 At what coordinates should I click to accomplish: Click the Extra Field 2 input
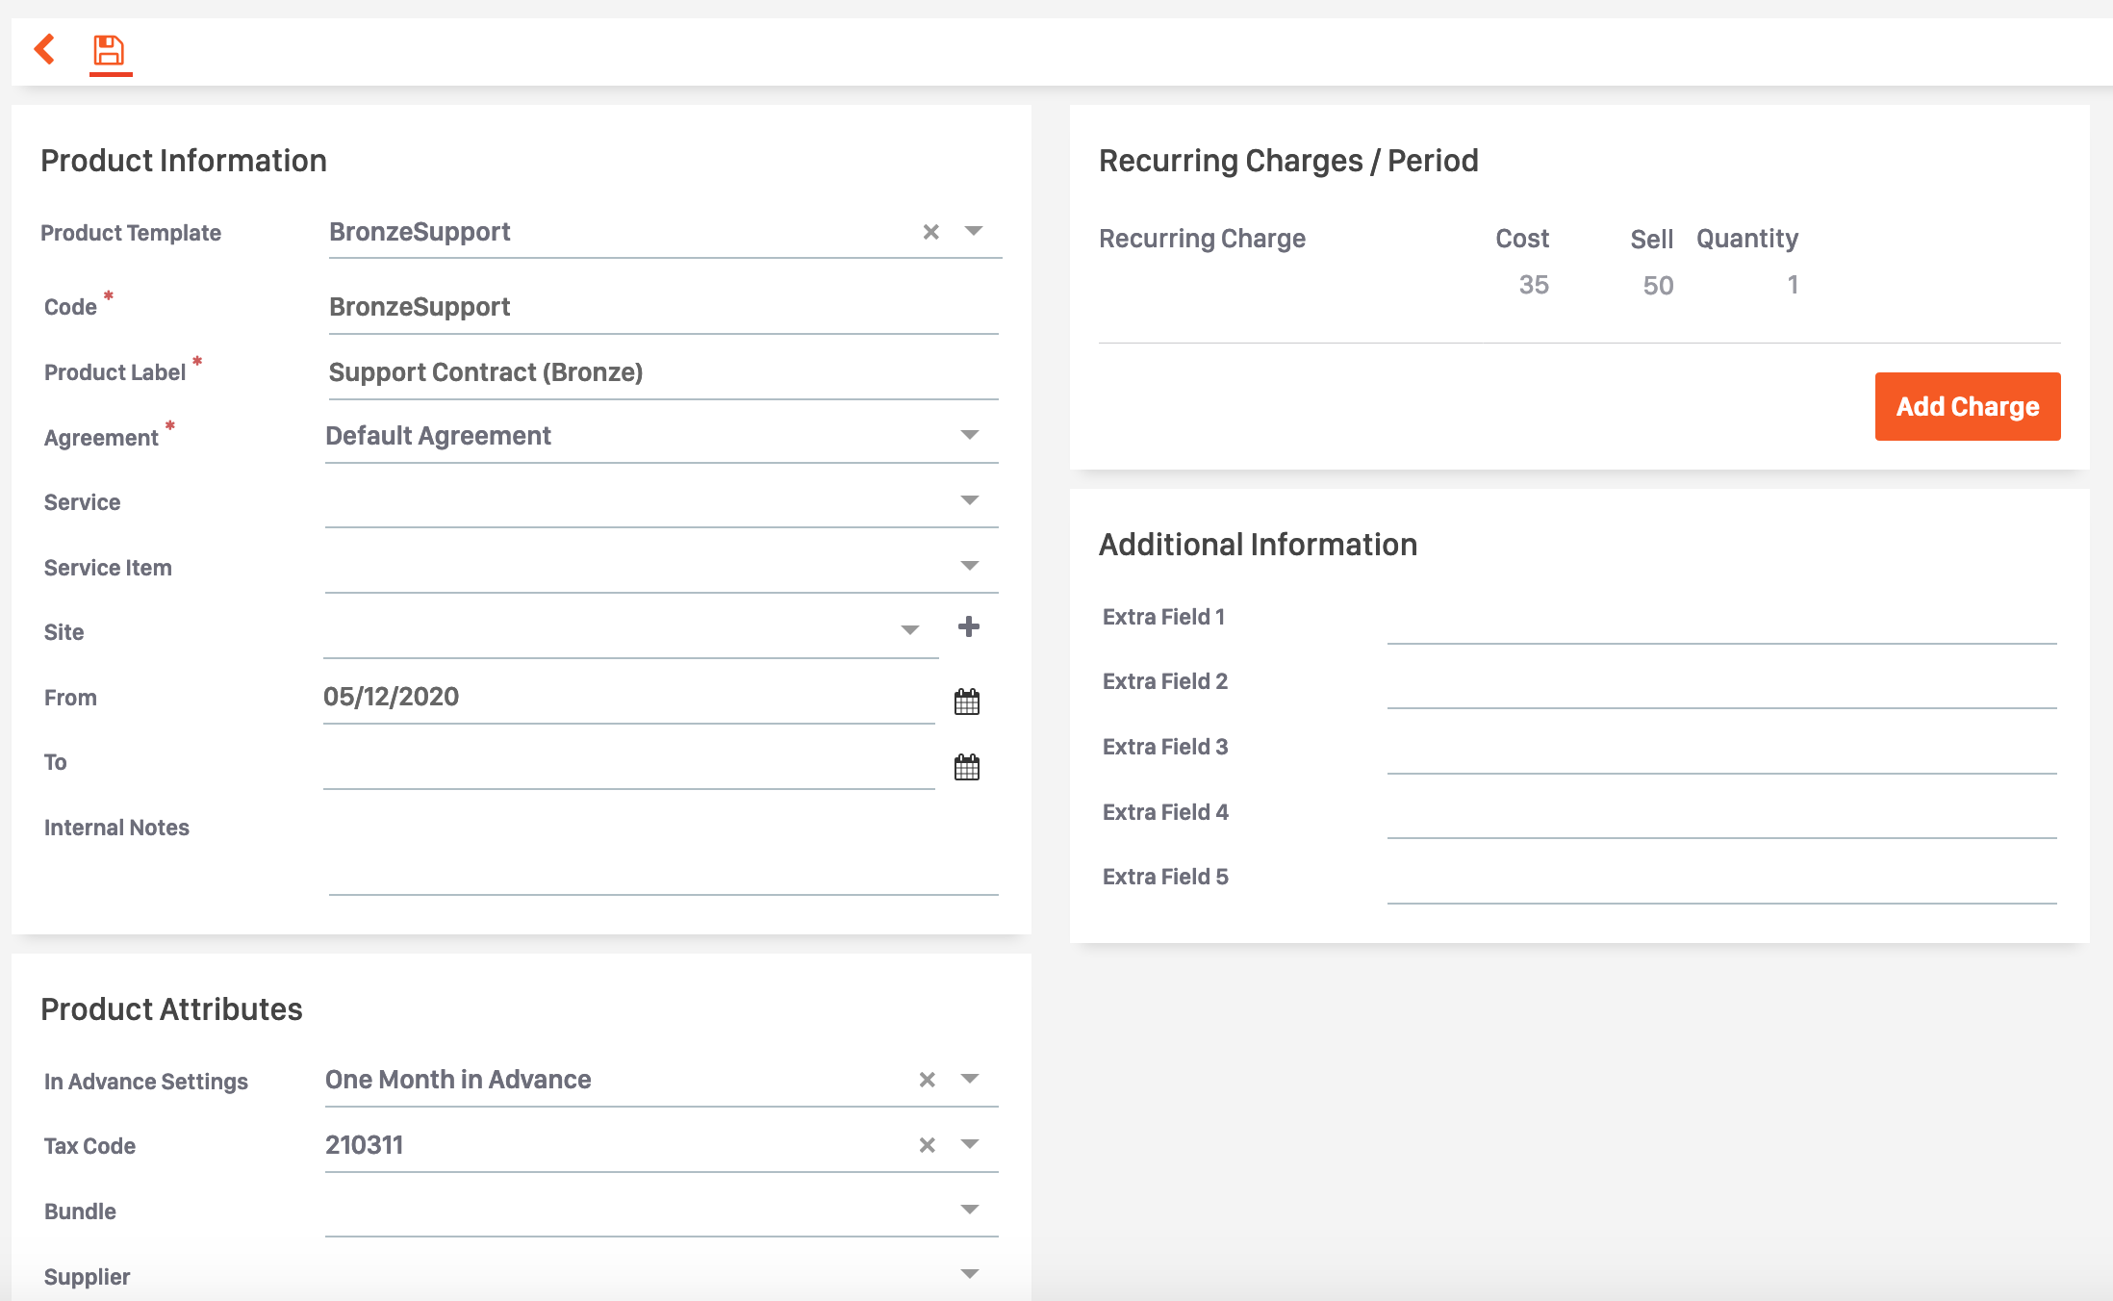click(x=1722, y=684)
